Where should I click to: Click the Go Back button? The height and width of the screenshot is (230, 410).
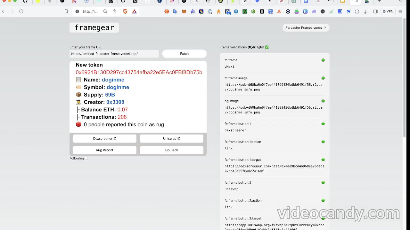[x=171, y=150]
